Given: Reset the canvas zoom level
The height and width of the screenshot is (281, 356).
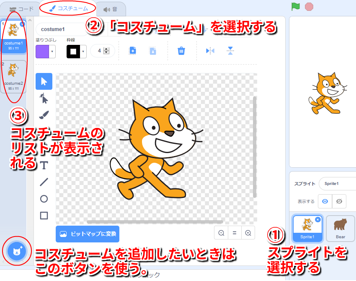Looking at the screenshot, I should [235, 233].
